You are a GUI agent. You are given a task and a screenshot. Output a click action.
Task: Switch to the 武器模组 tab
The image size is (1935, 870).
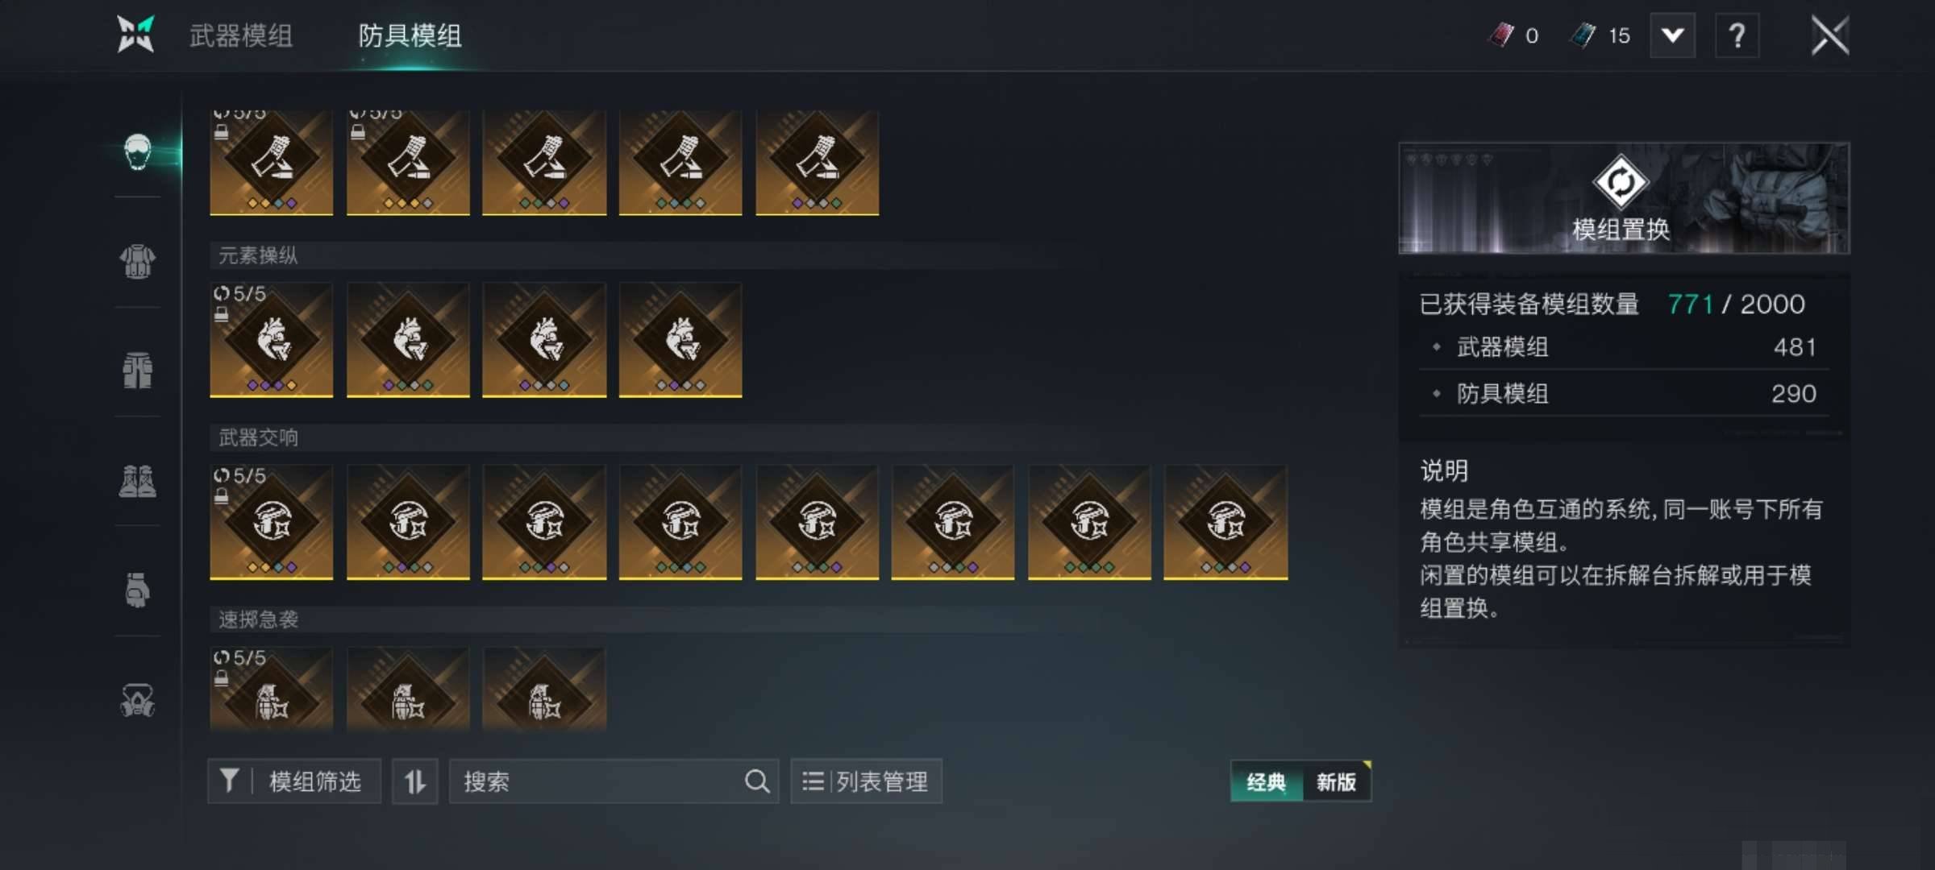[x=240, y=36]
